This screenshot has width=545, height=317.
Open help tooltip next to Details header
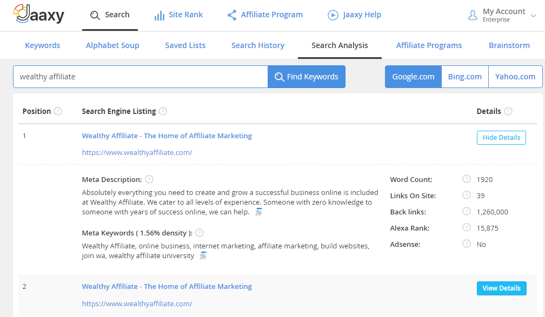coord(508,111)
